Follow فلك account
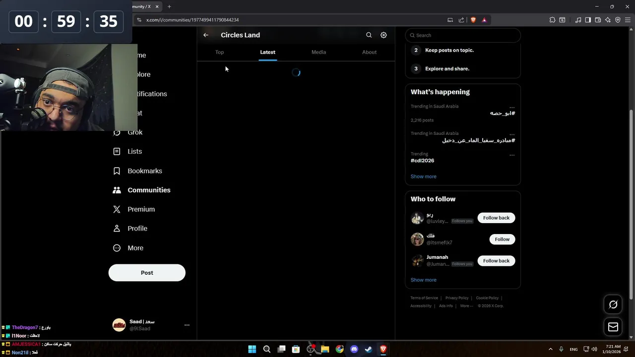 (502, 239)
